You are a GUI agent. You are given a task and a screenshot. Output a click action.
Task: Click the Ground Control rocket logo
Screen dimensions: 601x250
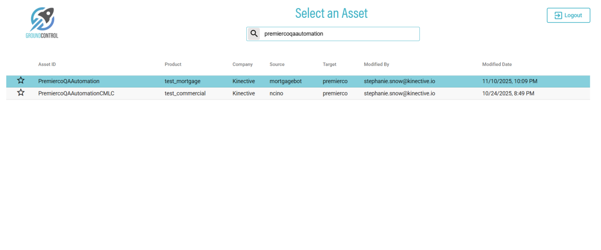click(x=42, y=23)
